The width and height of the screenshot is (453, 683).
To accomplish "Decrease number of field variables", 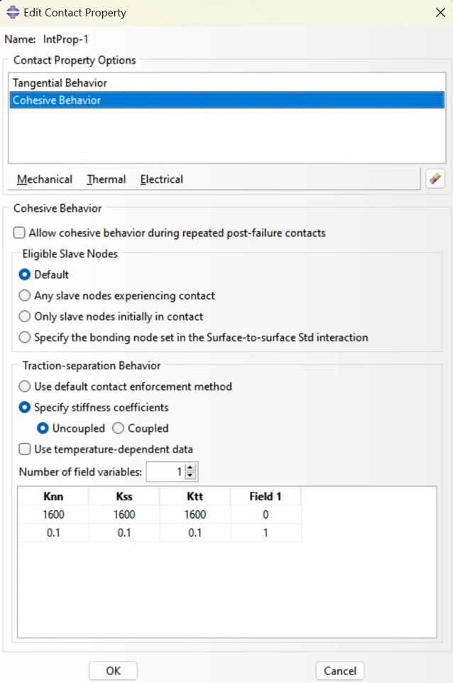I will (190, 475).
